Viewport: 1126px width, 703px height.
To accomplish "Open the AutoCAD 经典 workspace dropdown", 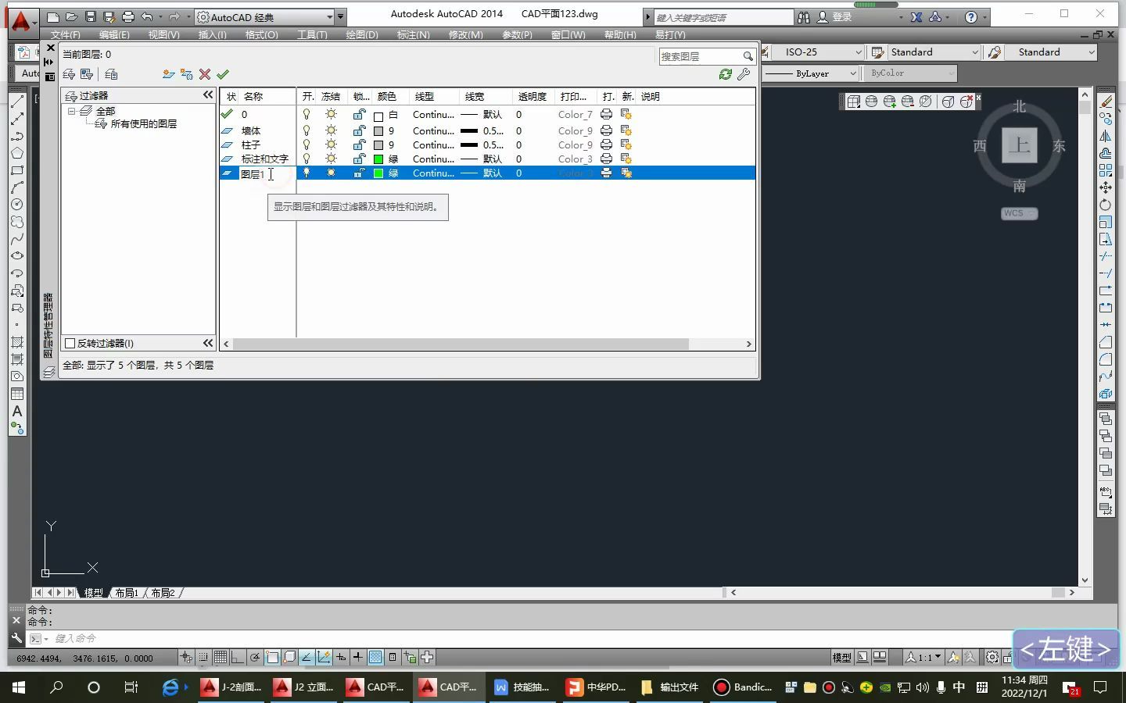I will (x=329, y=16).
